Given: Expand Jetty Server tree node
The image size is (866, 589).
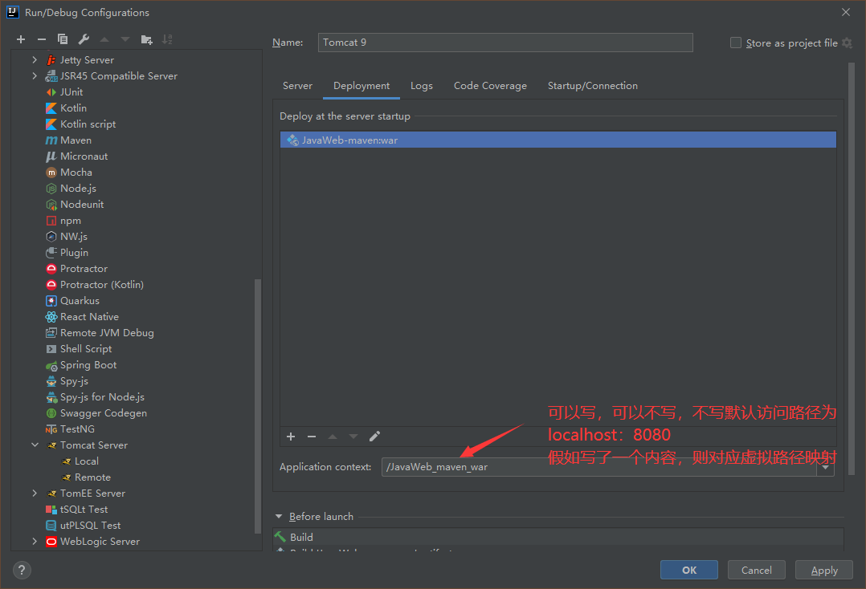Looking at the screenshot, I should (x=35, y=59).
